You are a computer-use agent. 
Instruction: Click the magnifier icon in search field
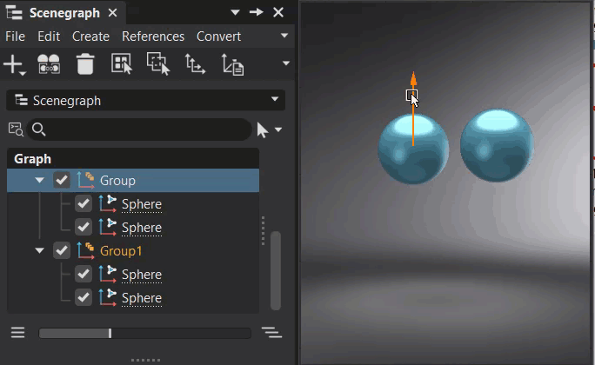[38, 129]
